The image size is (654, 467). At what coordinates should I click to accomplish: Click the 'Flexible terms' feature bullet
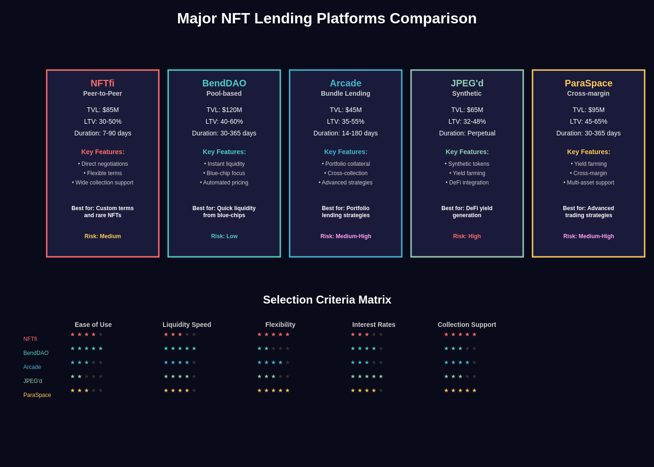pos(103,173)
